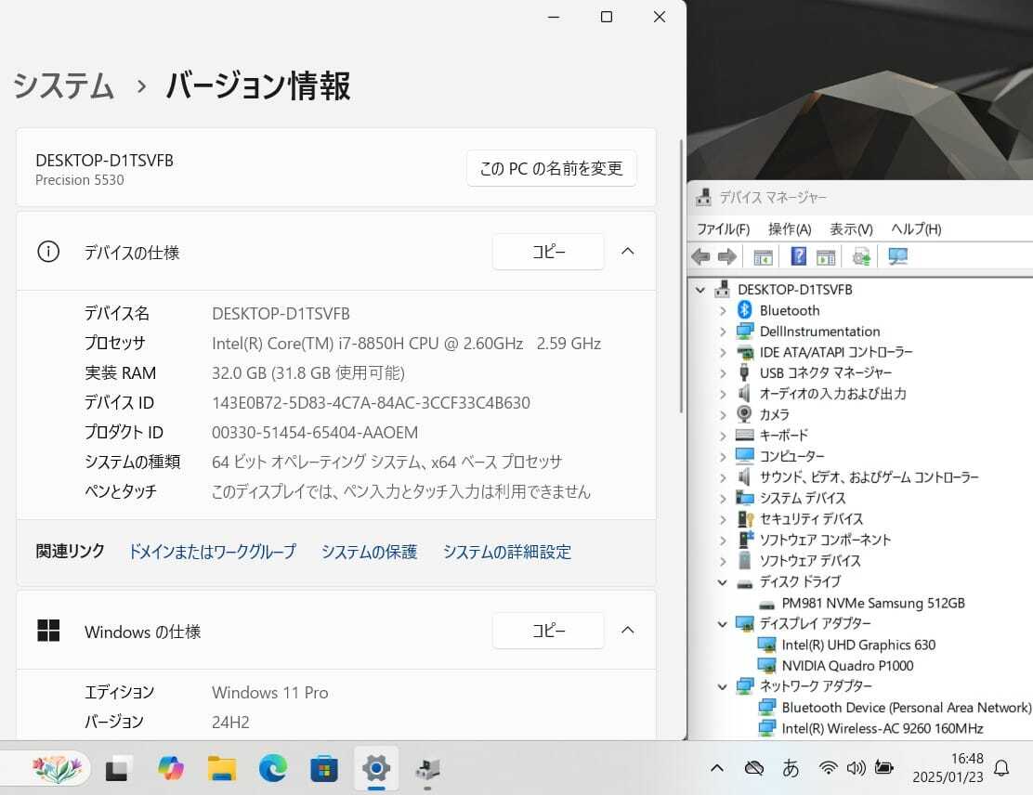
Task: Open Microsoft Edge from the taskbar
Action: tap(273, 768)
